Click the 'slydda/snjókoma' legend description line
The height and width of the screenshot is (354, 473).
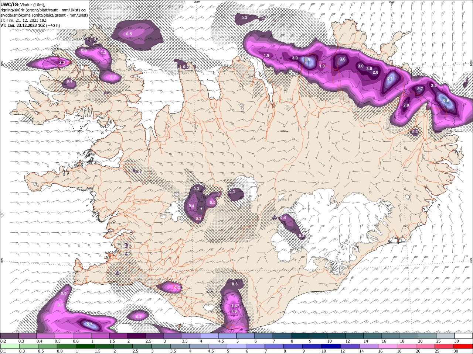(44, 15)
